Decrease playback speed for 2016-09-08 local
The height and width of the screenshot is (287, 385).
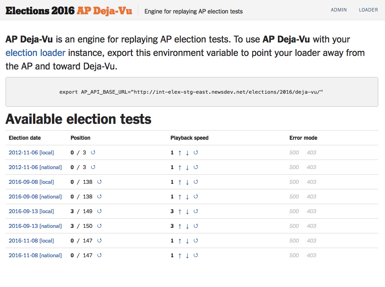pyautogui.click(x=188, y=182)
